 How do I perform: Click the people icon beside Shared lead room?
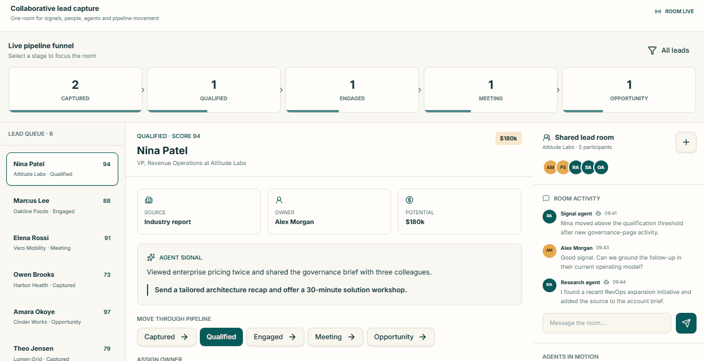pos(547,138)
